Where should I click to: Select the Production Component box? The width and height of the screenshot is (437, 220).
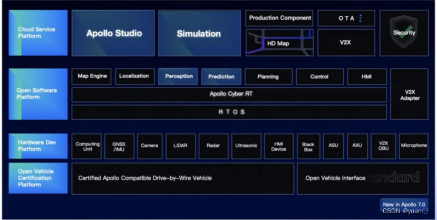pos(279,18)
